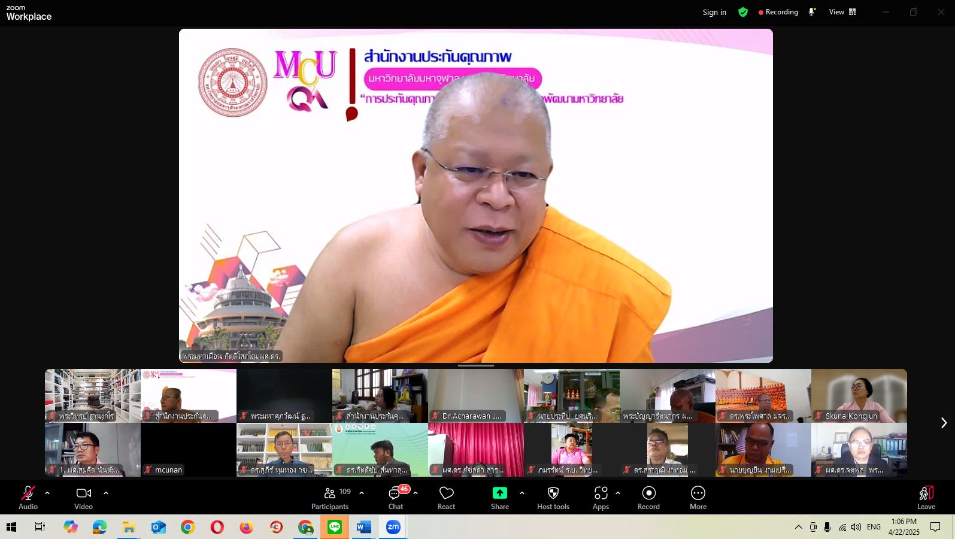
Task: Open the Chat panel
Action: click(x=396, y=498)
